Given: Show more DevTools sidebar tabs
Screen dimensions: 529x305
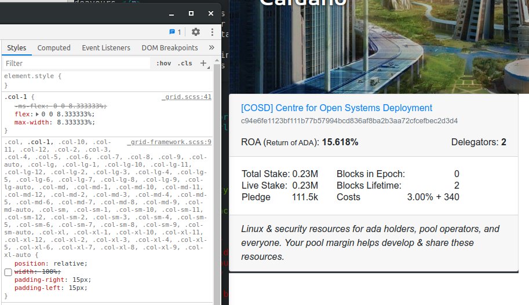Looking at the screenshot, I should coord(211,47).
